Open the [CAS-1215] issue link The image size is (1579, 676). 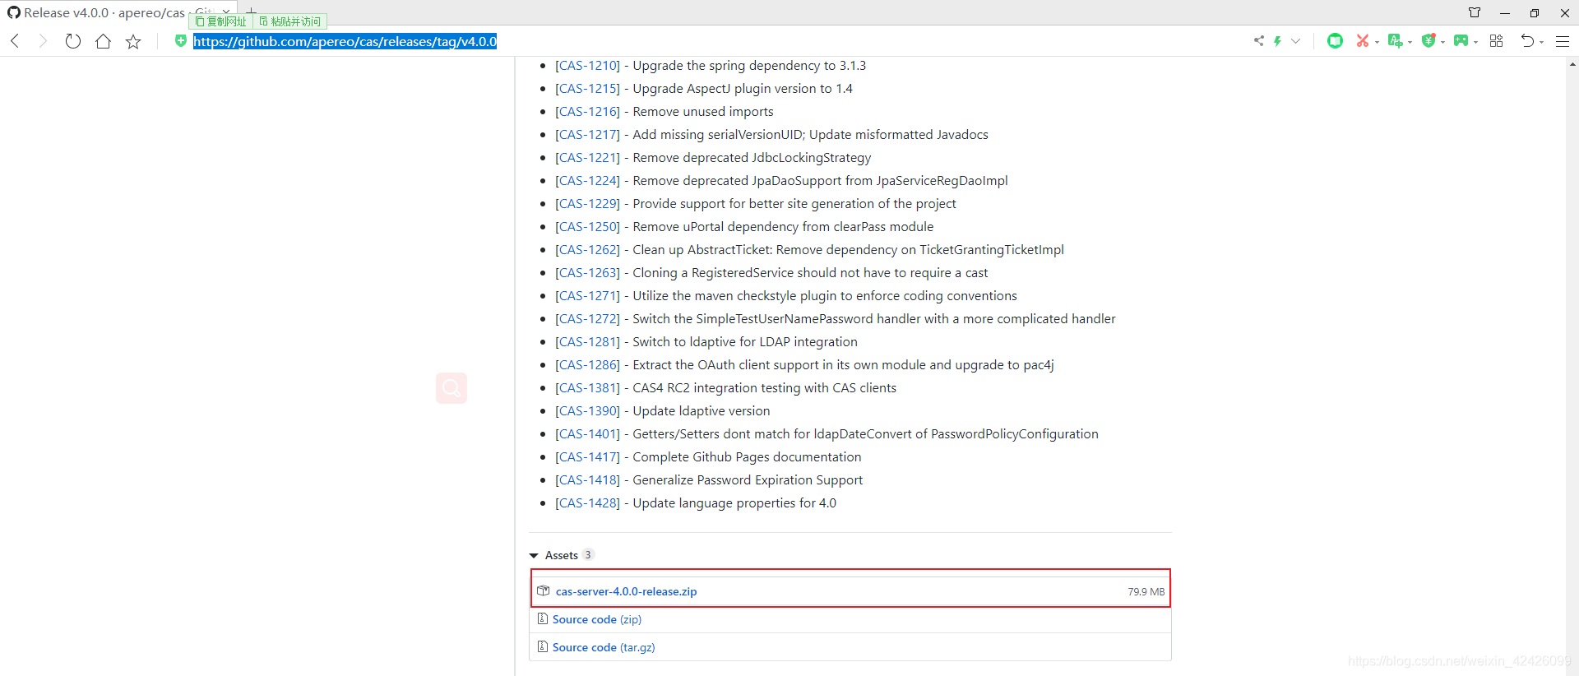pyautogui.click(x=587, y=89)
